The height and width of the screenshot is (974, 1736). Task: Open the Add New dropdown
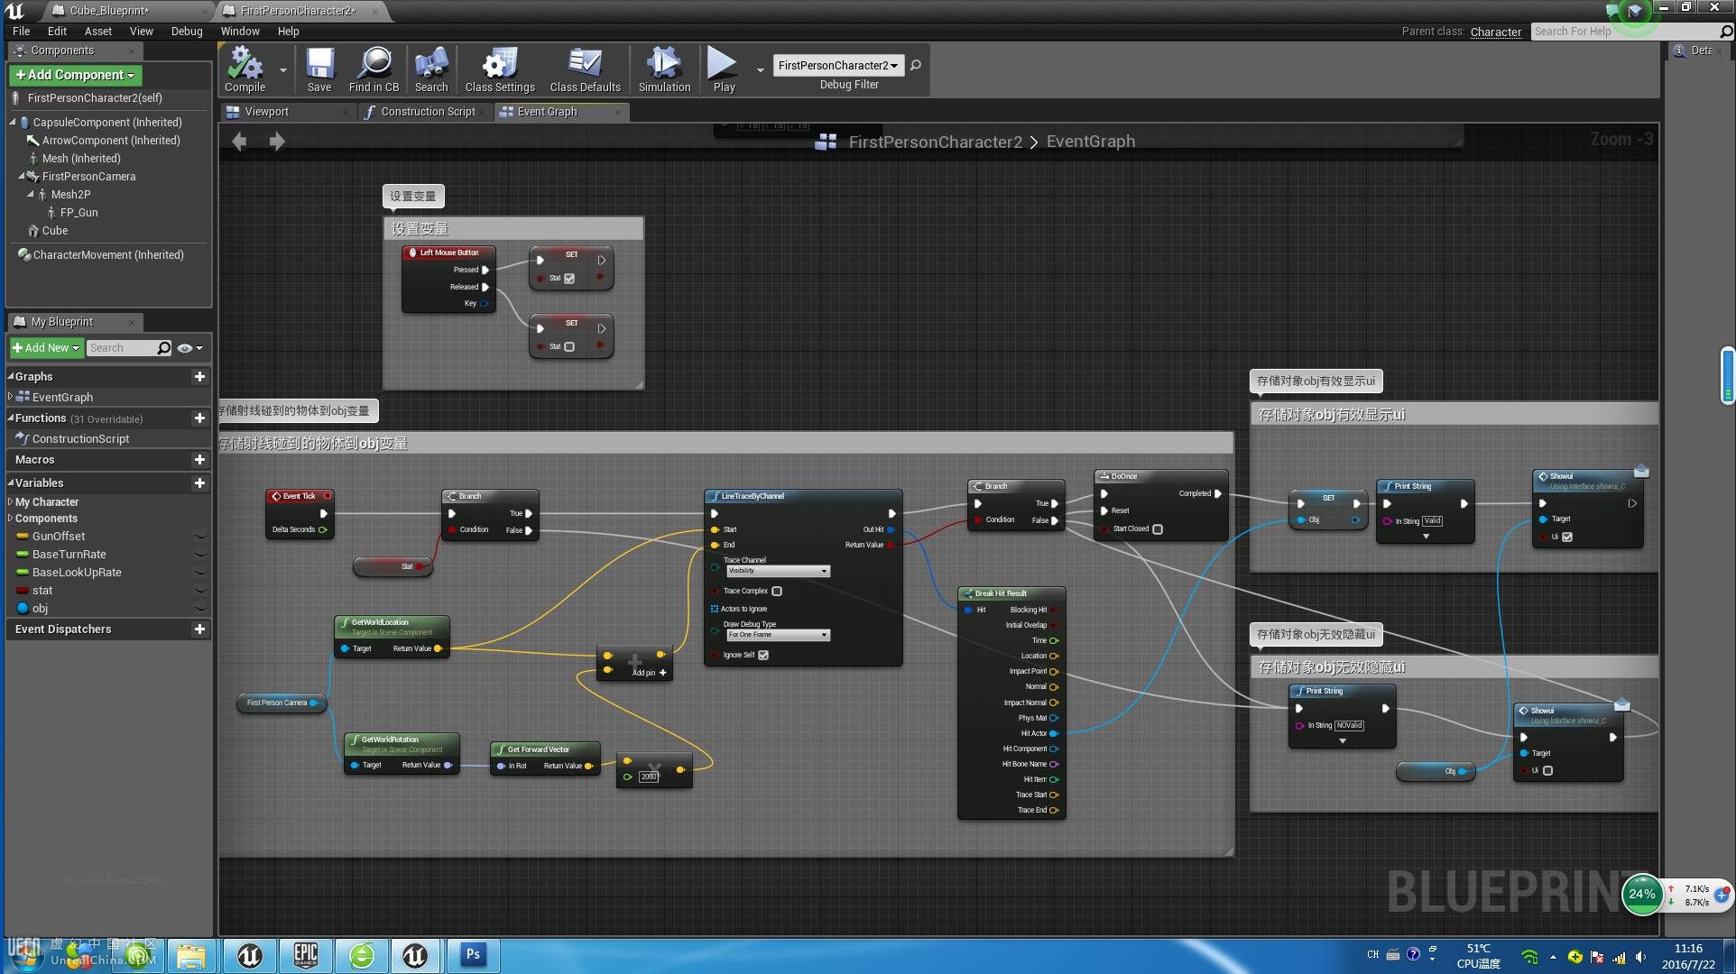(46, 348)
